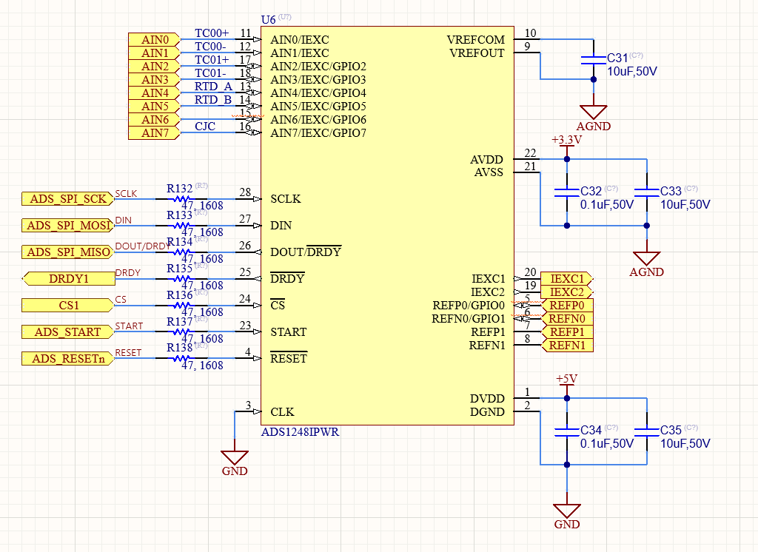Click the REFP1 port
This screenshot has width=758, height=552.
click(x=566, y=331)
